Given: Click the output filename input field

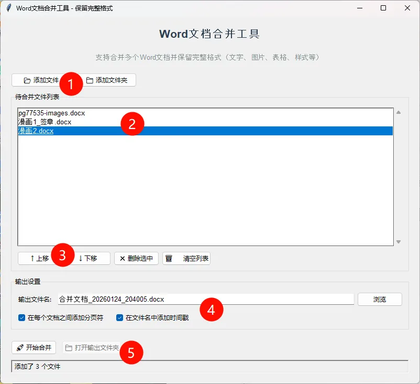Looking at the screenshot, I should pyautogui.click(x=206, y=299).
